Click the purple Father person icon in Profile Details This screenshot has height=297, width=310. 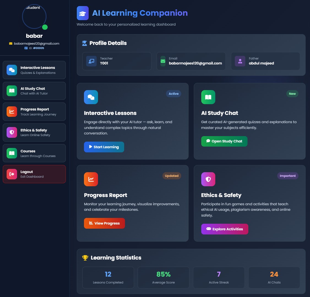click(240, 61)
